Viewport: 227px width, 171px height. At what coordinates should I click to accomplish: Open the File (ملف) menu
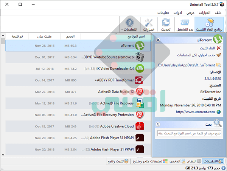coord(218,13)
